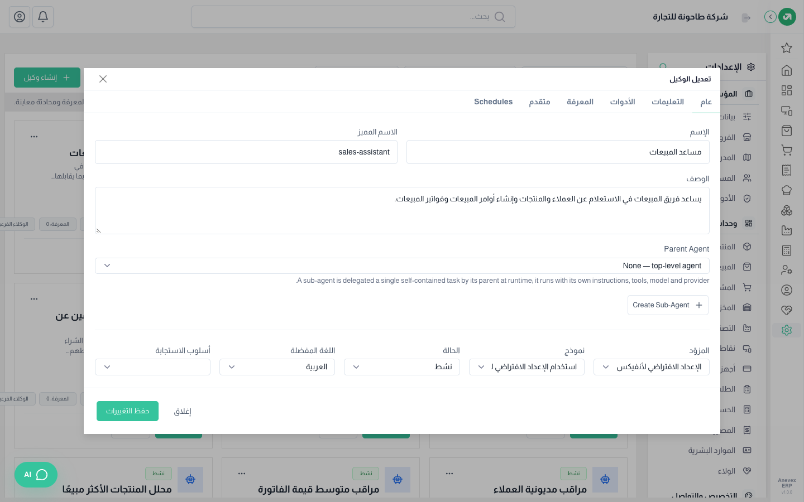804x502 pixels.
Task: Click the إنشاء وكيل button behind the dialog
Action: click(47, 78)
